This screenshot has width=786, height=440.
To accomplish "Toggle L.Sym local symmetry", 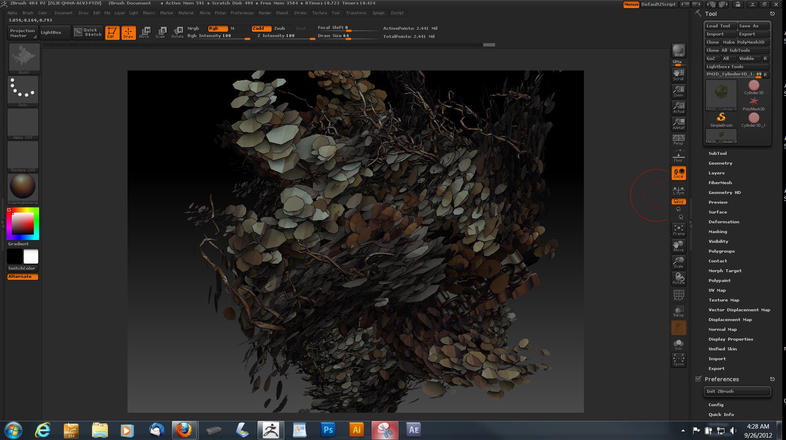I will (x=678, y=190).
